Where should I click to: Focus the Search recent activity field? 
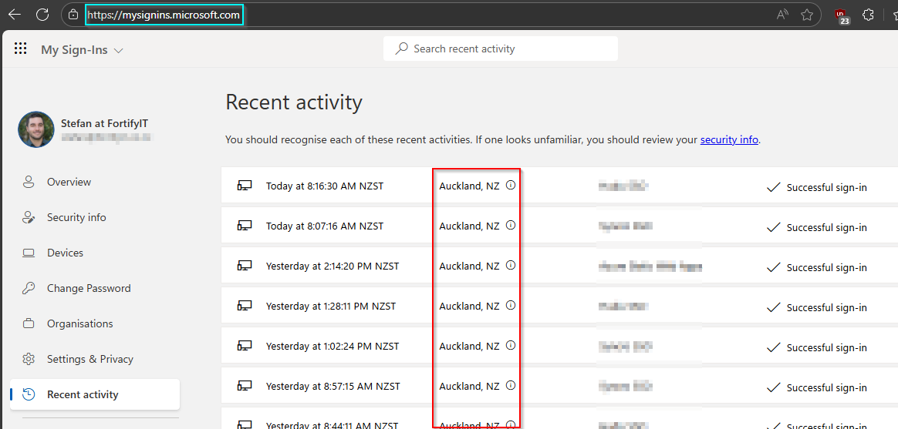click(x=501, y=49)
